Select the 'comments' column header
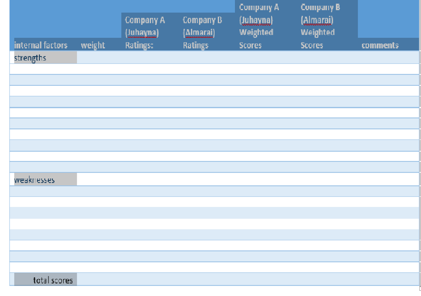Viewport: 421px width, 296px height. (380, 45)
